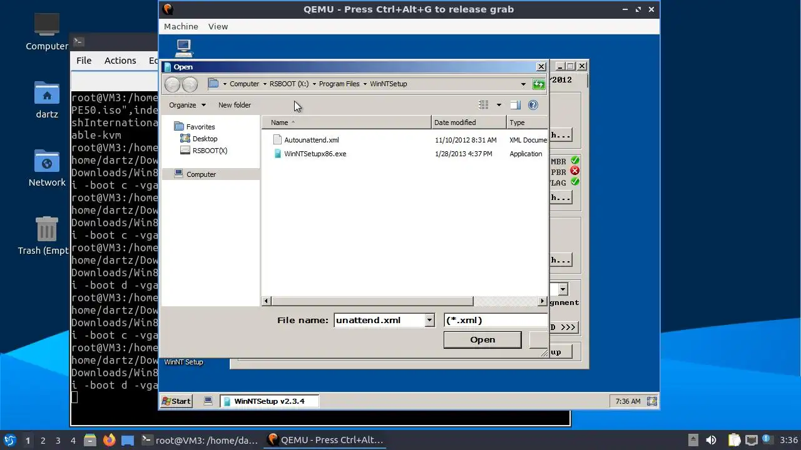Click the tray icon beside 7:36 AM clock

(651, 401)
